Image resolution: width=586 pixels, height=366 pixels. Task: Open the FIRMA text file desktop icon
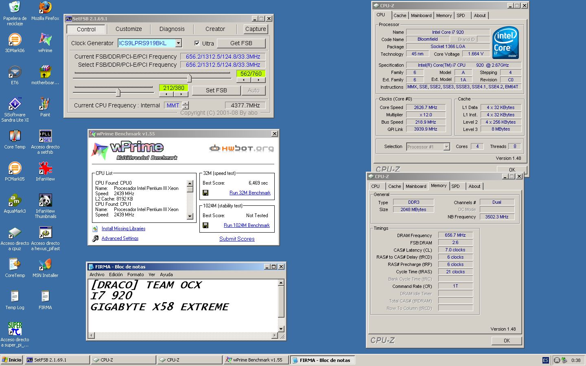point(45,296)
